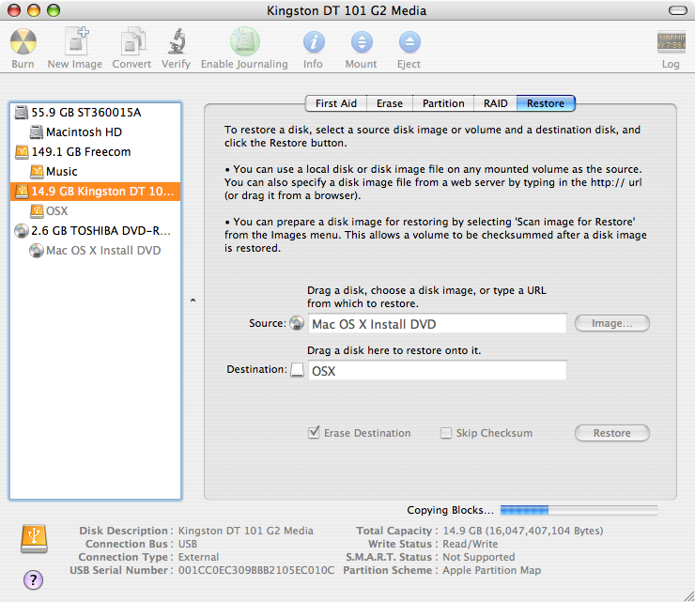
Task: Click the USB serial number value
Action: (256, 570)
